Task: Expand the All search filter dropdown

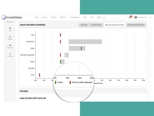Action: [x=99, y=17]
